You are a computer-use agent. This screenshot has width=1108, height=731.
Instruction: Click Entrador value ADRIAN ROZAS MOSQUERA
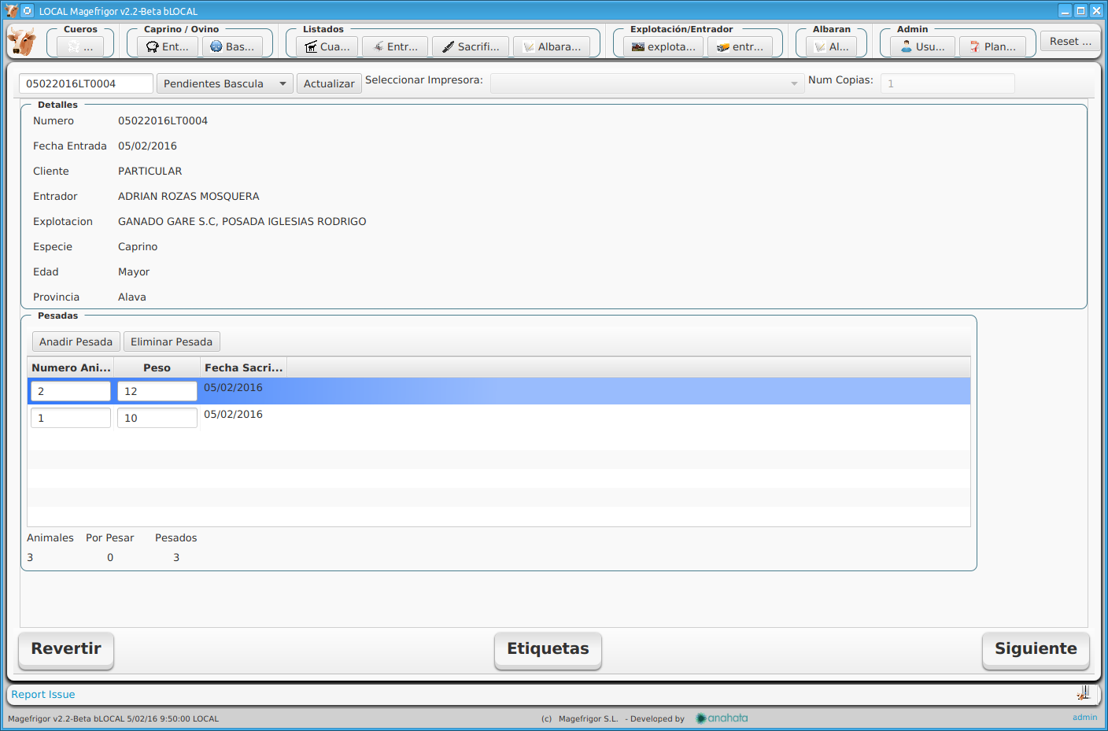click(189, 196)
